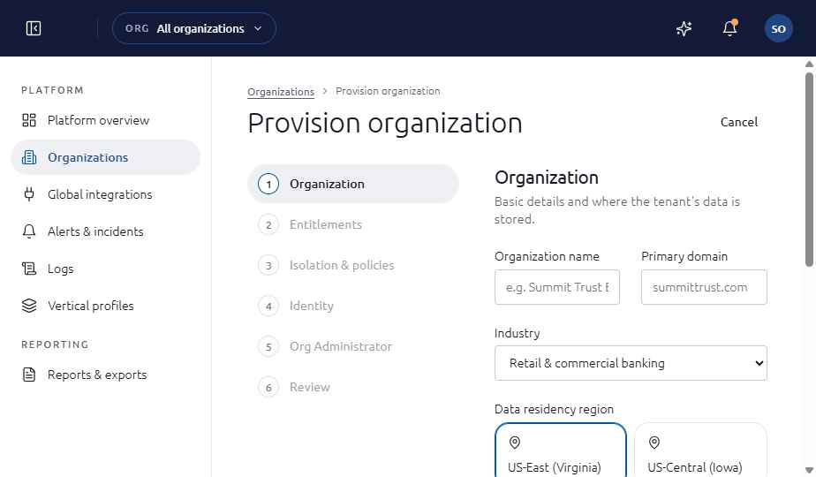
Task: Open the AI sparkle assistant icon
Action: click(684, 28)
